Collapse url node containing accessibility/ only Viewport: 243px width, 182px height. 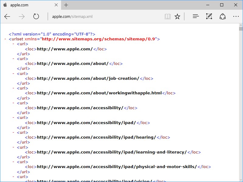13,103
